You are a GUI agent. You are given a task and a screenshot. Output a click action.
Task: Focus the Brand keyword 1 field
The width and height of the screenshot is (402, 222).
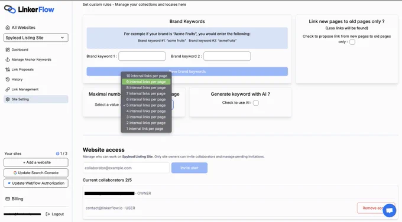tap(142, 56)
